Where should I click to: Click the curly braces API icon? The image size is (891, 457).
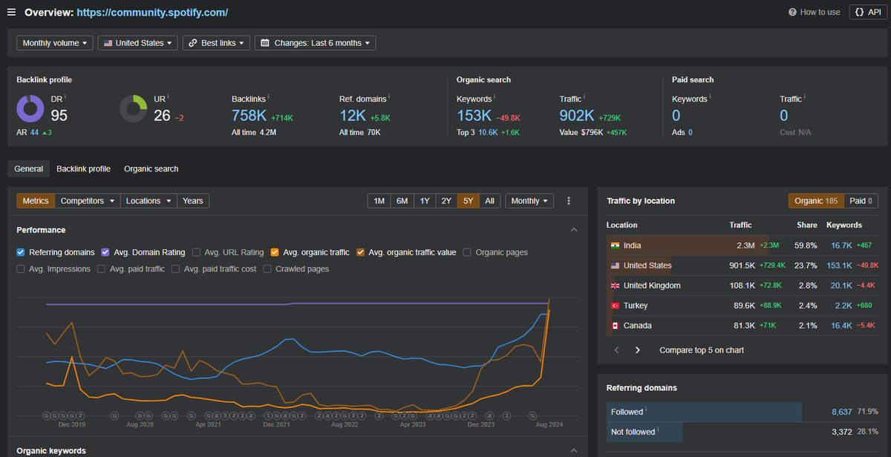pyautogui.click(x=859, y=13)
